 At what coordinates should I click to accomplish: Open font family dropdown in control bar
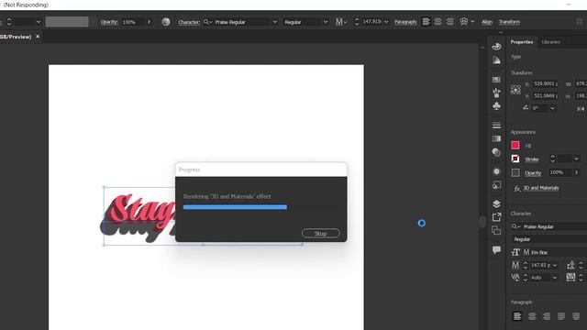click(275, 22)
